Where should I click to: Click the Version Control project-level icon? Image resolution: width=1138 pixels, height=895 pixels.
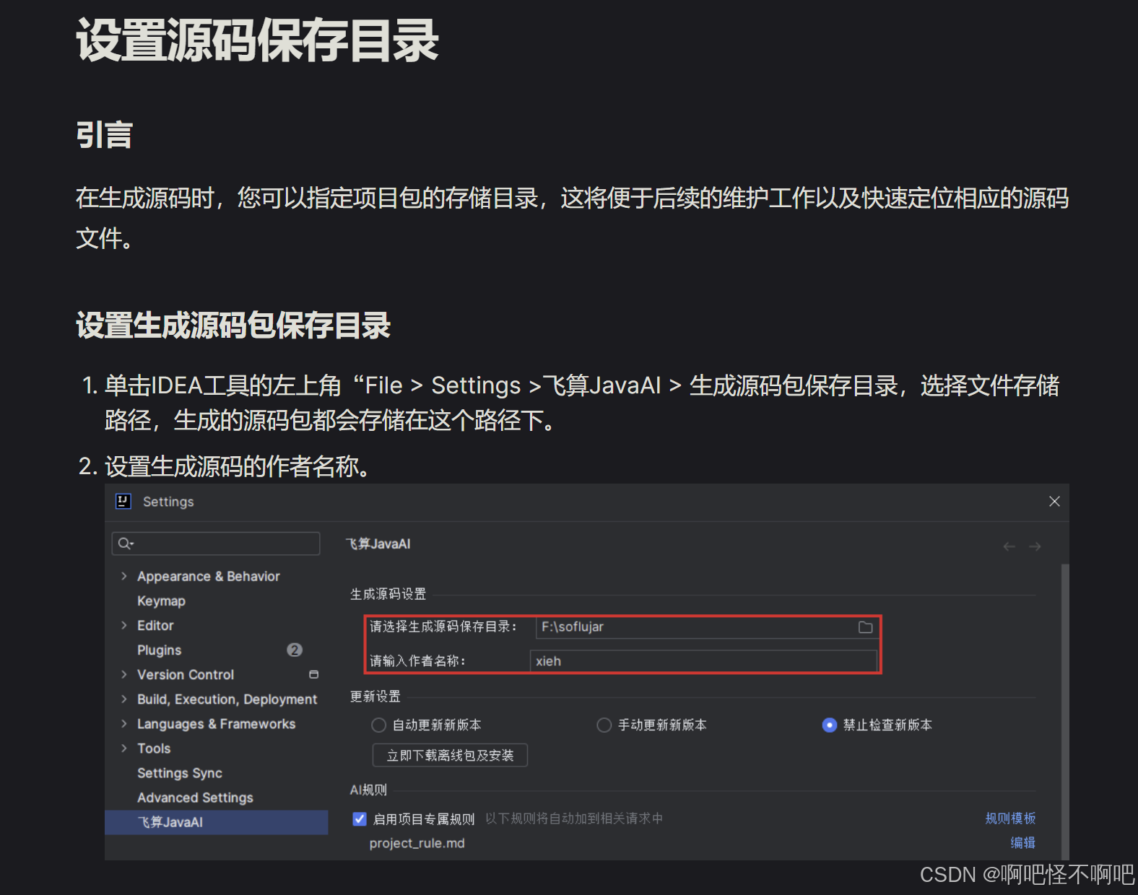click(x=313, y=674)
